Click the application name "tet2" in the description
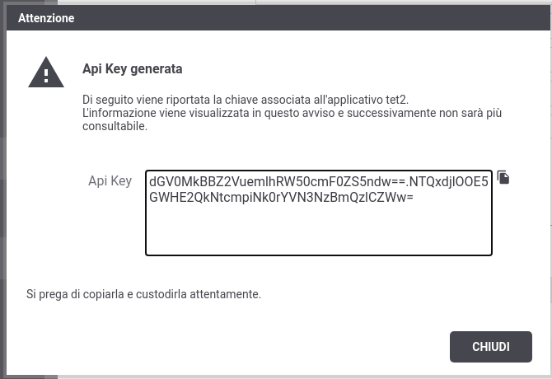 click(x=396, y=100)
